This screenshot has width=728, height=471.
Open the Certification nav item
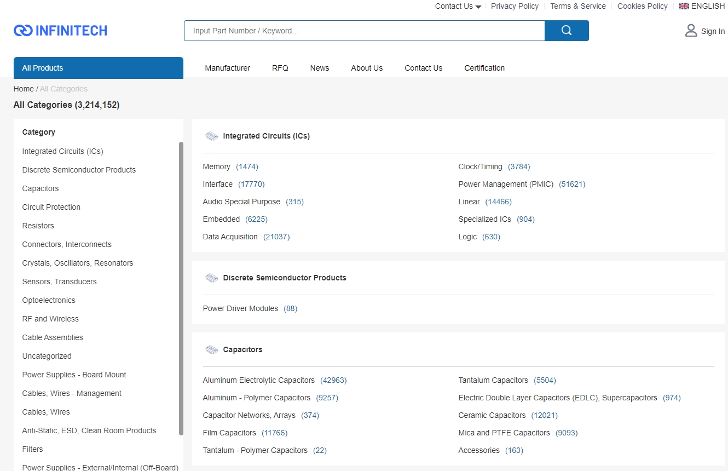(484, 68)
